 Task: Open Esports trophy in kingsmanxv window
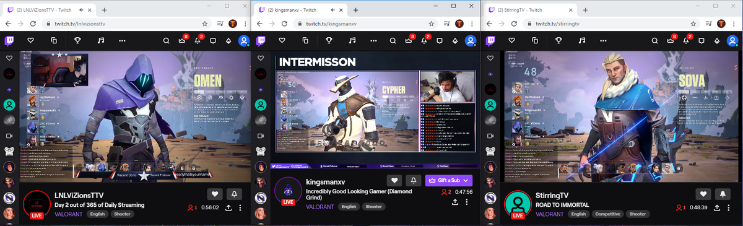coord(329,41)
